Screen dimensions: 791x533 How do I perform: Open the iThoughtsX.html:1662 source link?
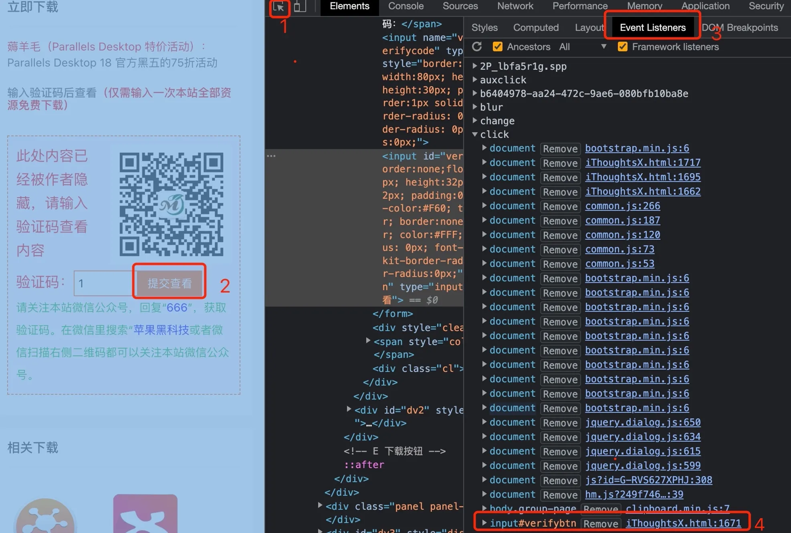click(x=643, y=191)
